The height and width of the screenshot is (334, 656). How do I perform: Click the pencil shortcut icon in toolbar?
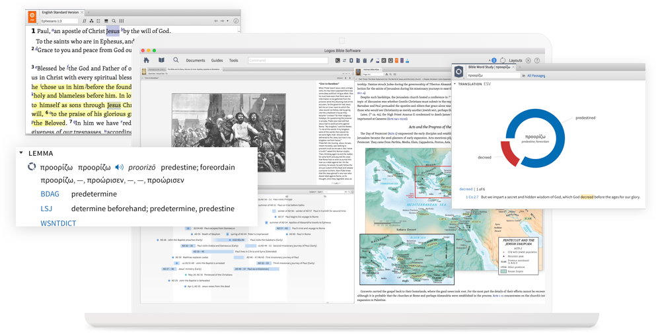371,61
